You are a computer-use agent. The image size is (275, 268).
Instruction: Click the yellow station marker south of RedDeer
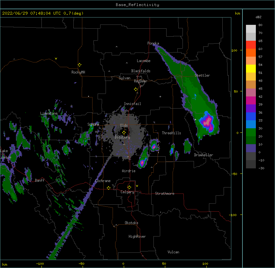point(136,89)
